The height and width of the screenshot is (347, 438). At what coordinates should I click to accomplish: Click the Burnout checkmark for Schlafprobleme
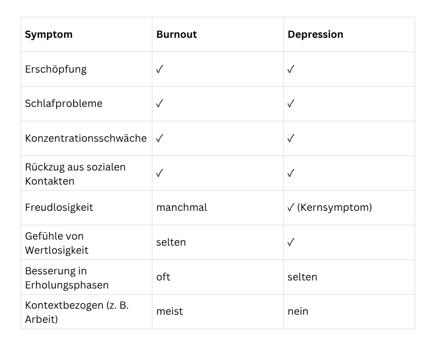(160, 104)
